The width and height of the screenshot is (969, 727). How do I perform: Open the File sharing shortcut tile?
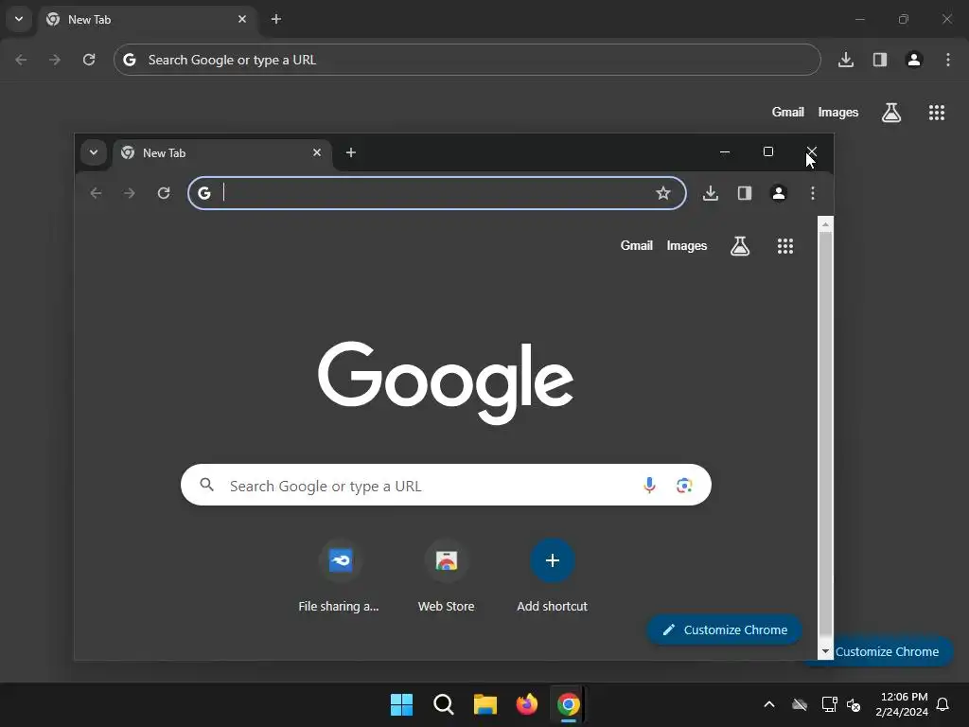[340, 575]
